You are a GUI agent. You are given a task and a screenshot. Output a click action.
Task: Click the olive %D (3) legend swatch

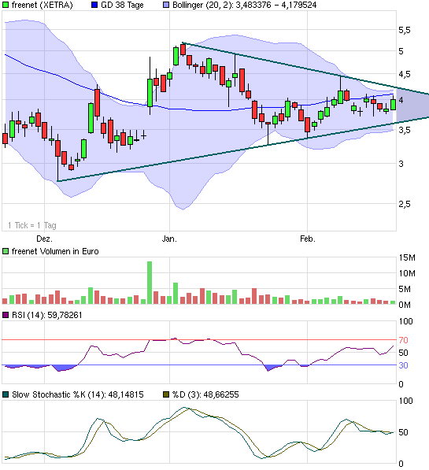166,394
